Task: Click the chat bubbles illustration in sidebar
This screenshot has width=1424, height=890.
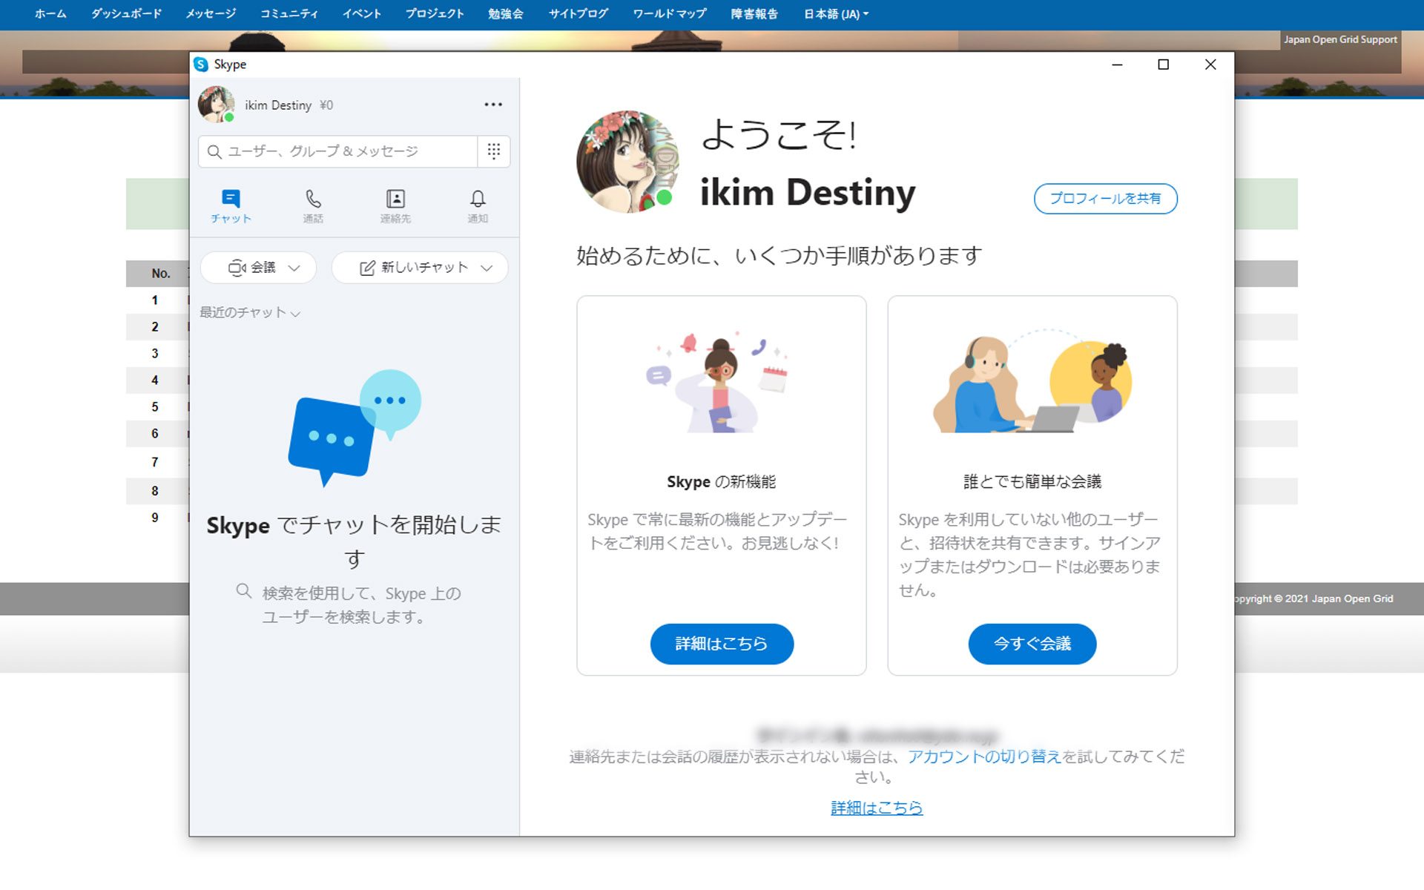Action: 355,428
